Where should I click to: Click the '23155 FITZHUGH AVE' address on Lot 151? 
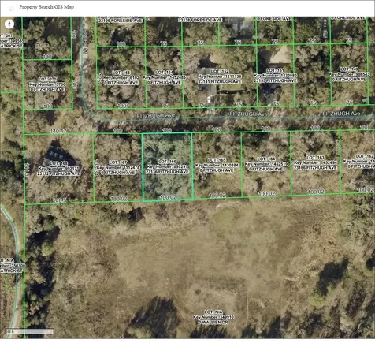[275, 80]
